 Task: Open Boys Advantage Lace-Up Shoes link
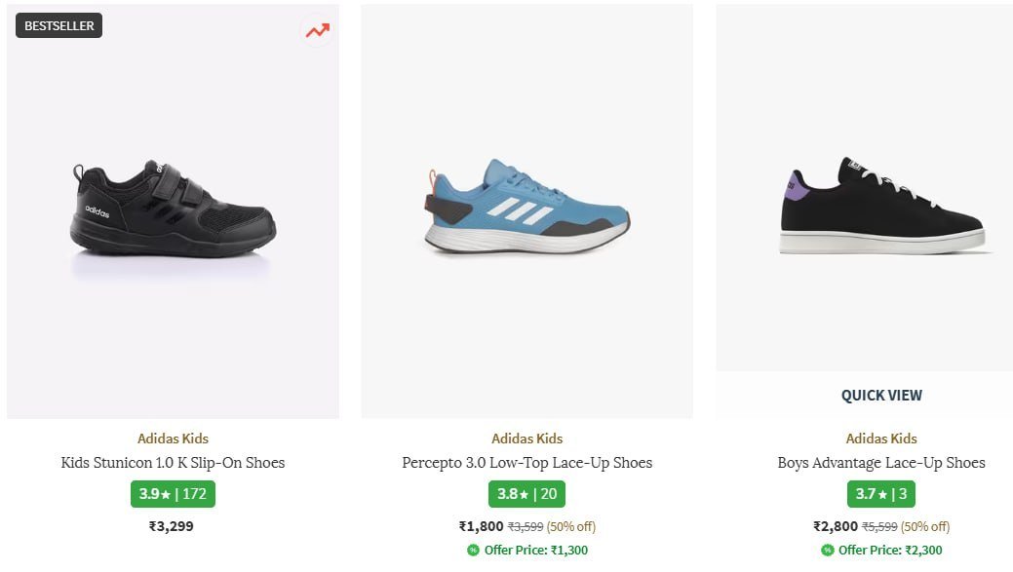(881, 463)
